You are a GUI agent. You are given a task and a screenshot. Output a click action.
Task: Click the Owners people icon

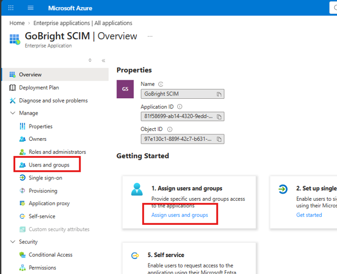point(22,139)
